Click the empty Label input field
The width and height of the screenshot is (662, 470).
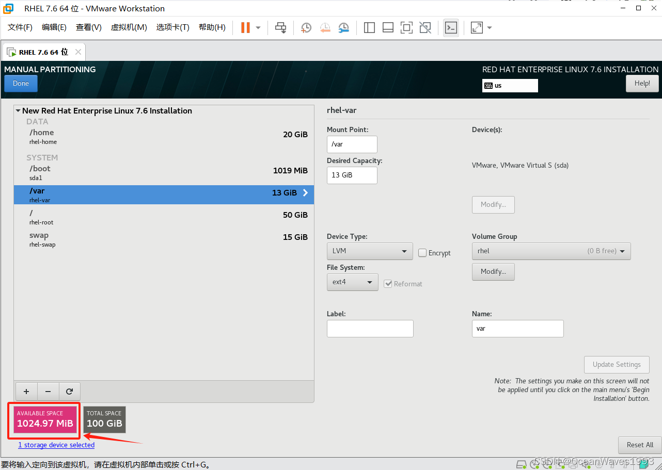click(370, 329)
